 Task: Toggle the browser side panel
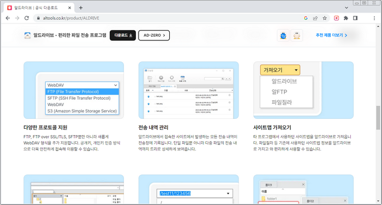coord(355,18)
